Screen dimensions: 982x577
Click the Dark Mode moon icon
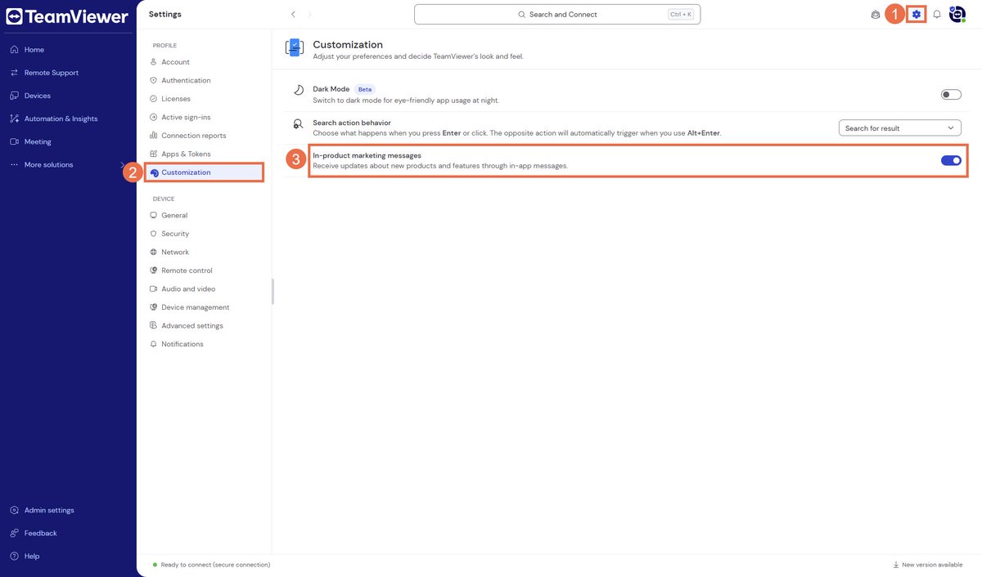[299, 91]
